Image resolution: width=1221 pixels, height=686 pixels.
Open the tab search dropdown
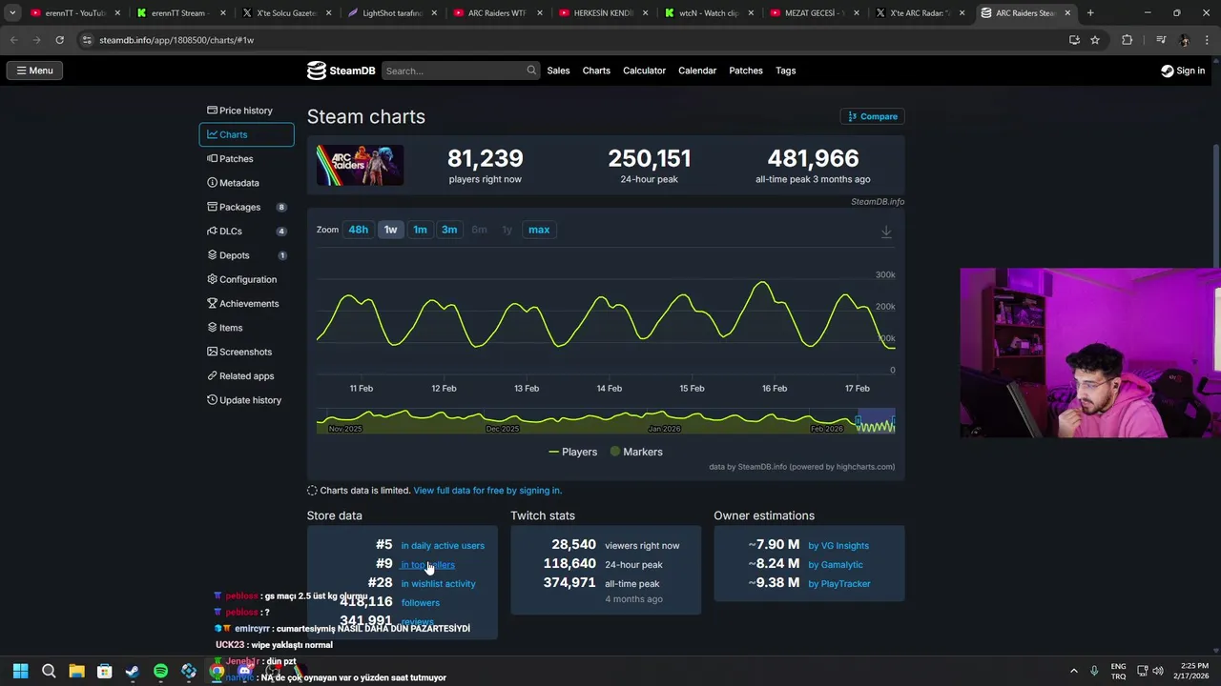point(12,13)
